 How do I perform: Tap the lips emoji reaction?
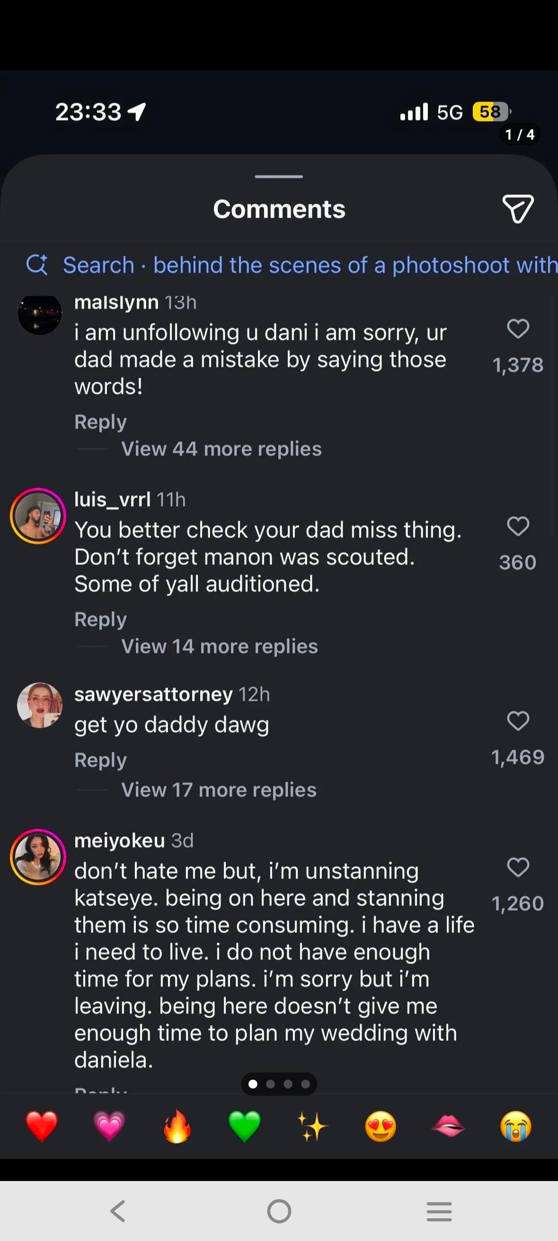pyautogui.click(x=448, y=1126)
